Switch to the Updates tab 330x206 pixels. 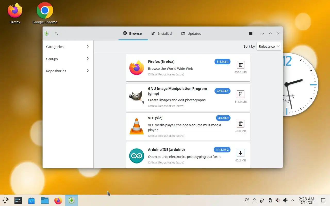point(191,33)
